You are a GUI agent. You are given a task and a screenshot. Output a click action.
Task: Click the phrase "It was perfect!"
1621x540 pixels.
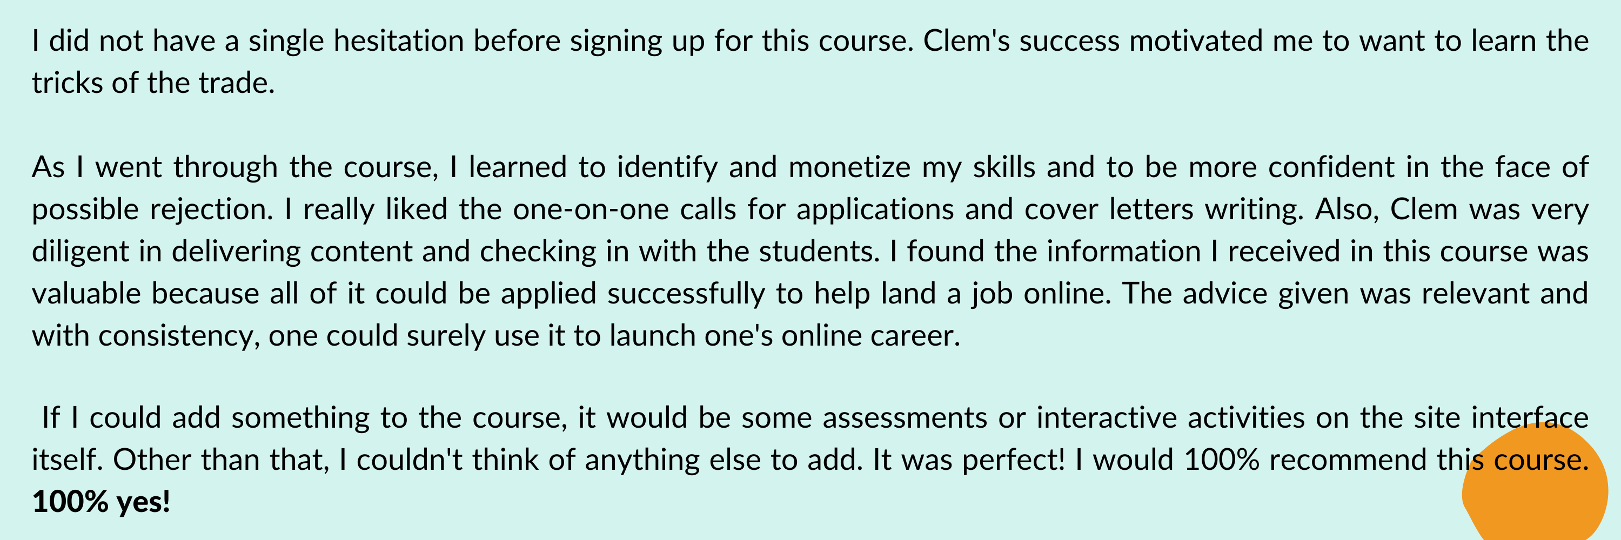(969, 460)
